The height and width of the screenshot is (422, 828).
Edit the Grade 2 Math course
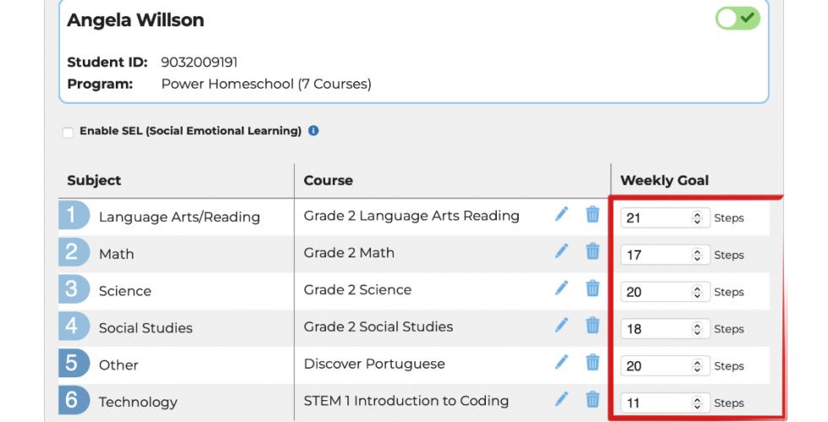point(562,252)
